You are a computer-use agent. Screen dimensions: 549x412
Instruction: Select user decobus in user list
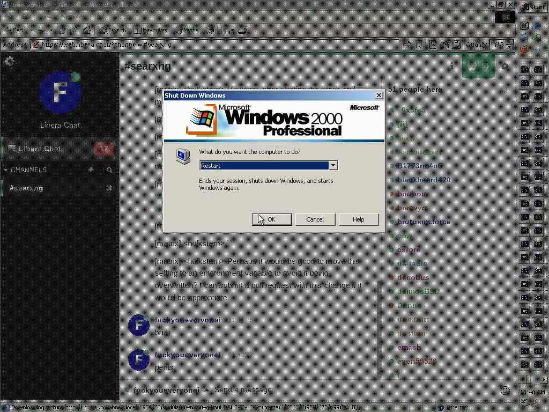[x=413, y=277]
